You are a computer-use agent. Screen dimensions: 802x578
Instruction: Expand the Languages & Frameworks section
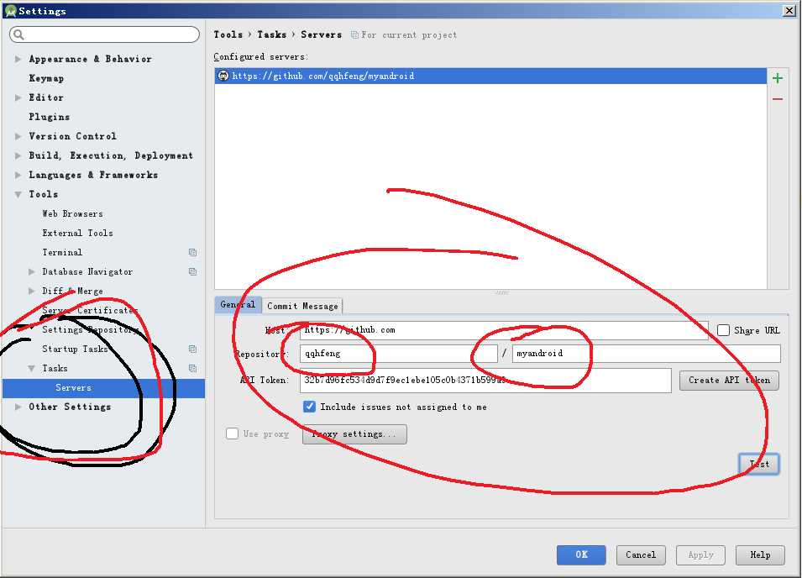coord(18,175)
